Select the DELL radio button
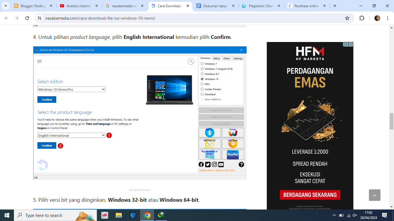Screen dimensions: 394x221 [202, 84]
